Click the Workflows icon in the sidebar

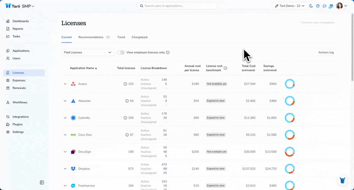[8, 102]
